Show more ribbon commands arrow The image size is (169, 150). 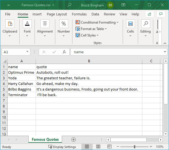pos(160,32)
